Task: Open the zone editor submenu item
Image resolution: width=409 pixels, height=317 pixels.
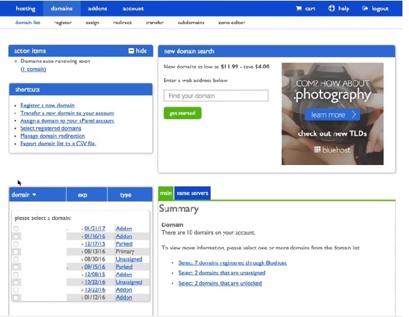Action: (x=232, y=23)
